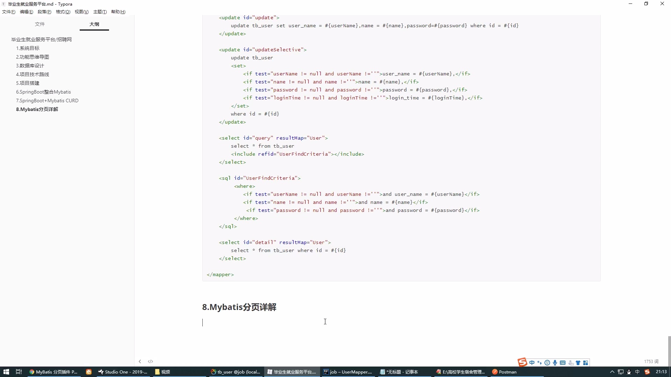This screenshot has width=671, height=377.
Task: Open the Sogou emoji panel
Action: [547, 363]
